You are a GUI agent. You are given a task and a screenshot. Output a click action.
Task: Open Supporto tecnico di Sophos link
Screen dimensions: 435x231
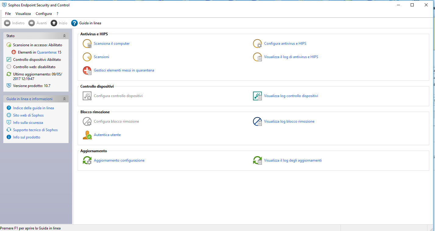pyautogui.click(x=35, y=130)
